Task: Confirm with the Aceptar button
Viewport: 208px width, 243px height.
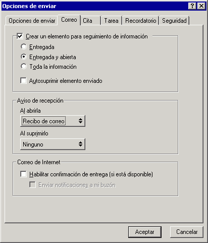Action: [x=145, y=232]
